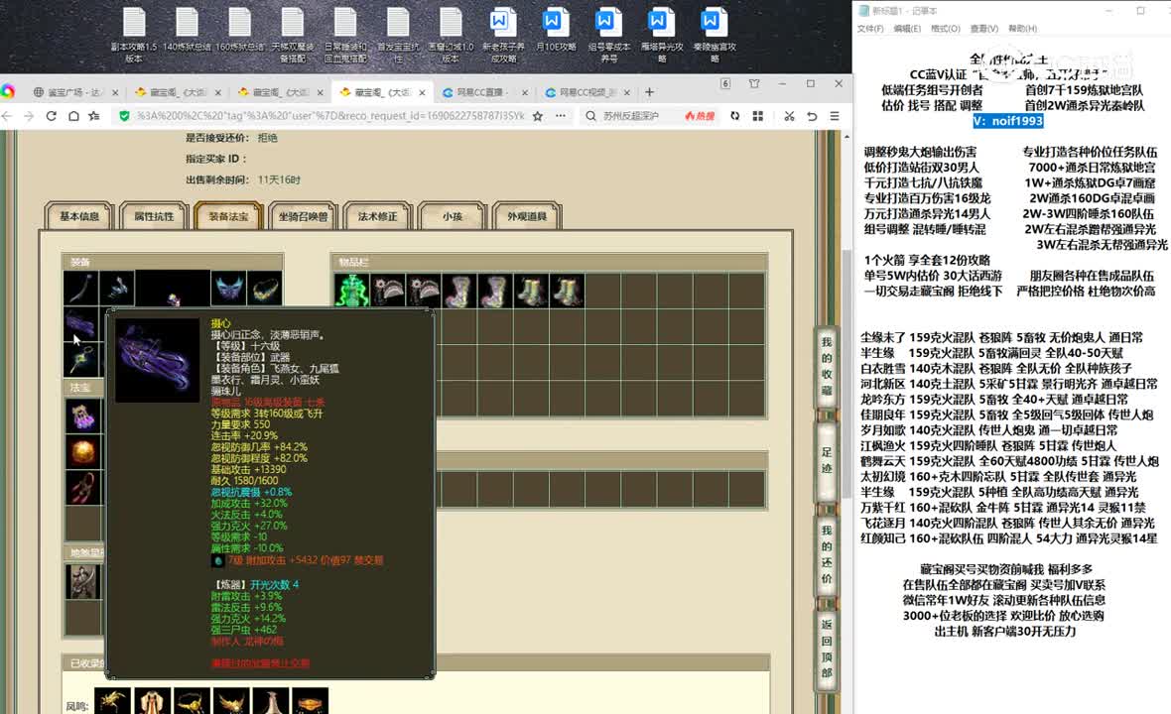Open the 编辑(E) menu in Notepad

pos(907,29)
